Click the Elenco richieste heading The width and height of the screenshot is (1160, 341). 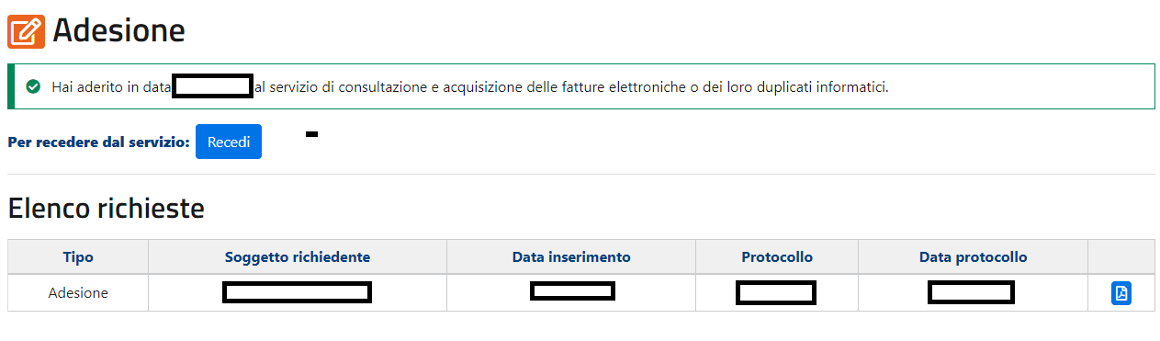106,209
